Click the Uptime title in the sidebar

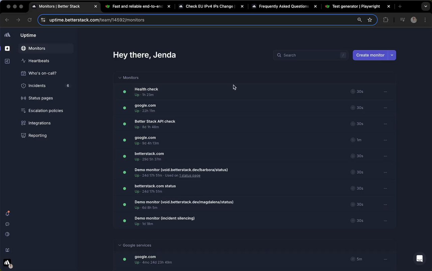tap(28, 35)
